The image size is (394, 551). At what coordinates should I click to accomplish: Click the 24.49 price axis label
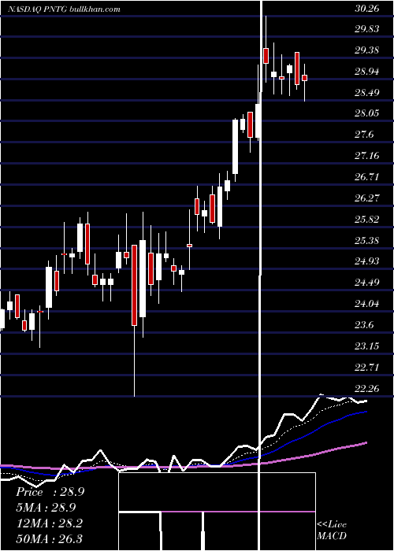[367, 282]
